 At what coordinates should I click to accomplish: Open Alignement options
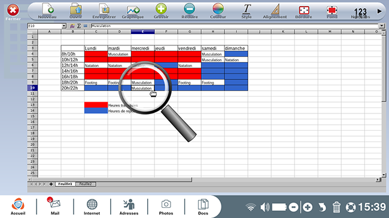[275, 11]
